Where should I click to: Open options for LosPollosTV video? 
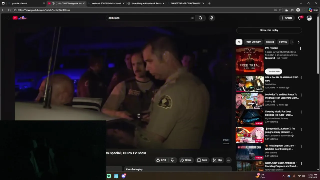[301, 95]
